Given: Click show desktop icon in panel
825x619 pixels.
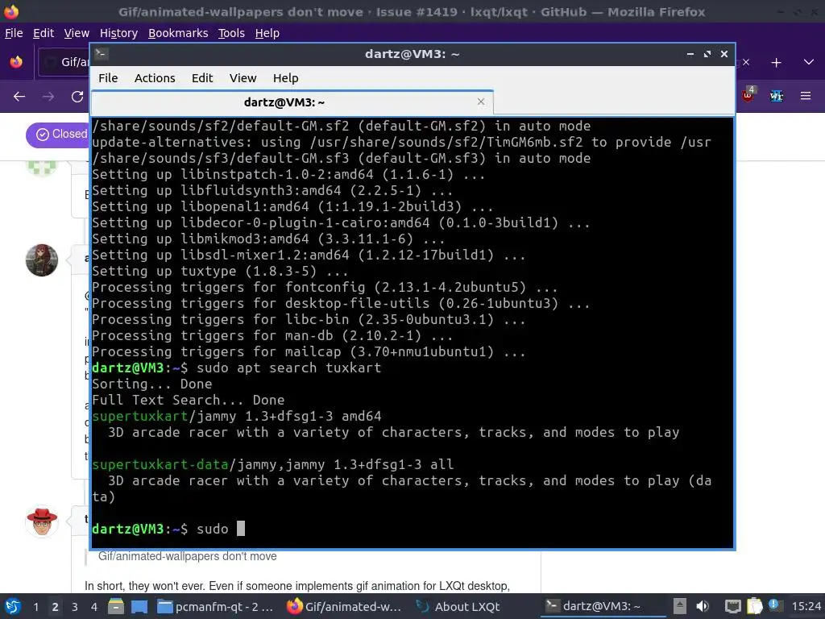Looking at the screenshot, I should tap(139, 606).
